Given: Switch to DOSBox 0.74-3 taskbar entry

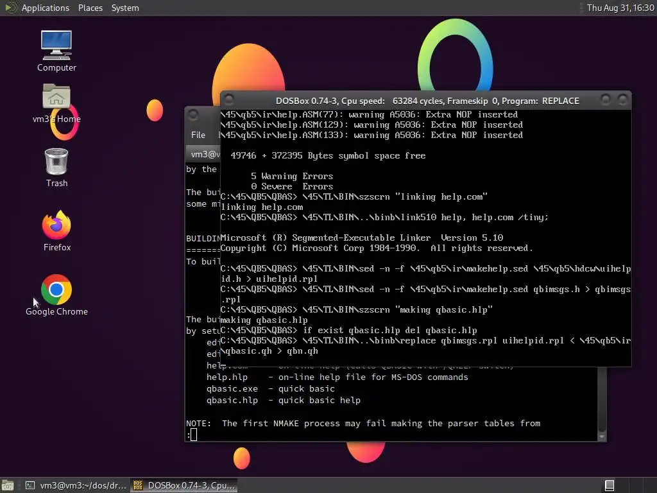Looking at the screenshot, I should (184, 485).
